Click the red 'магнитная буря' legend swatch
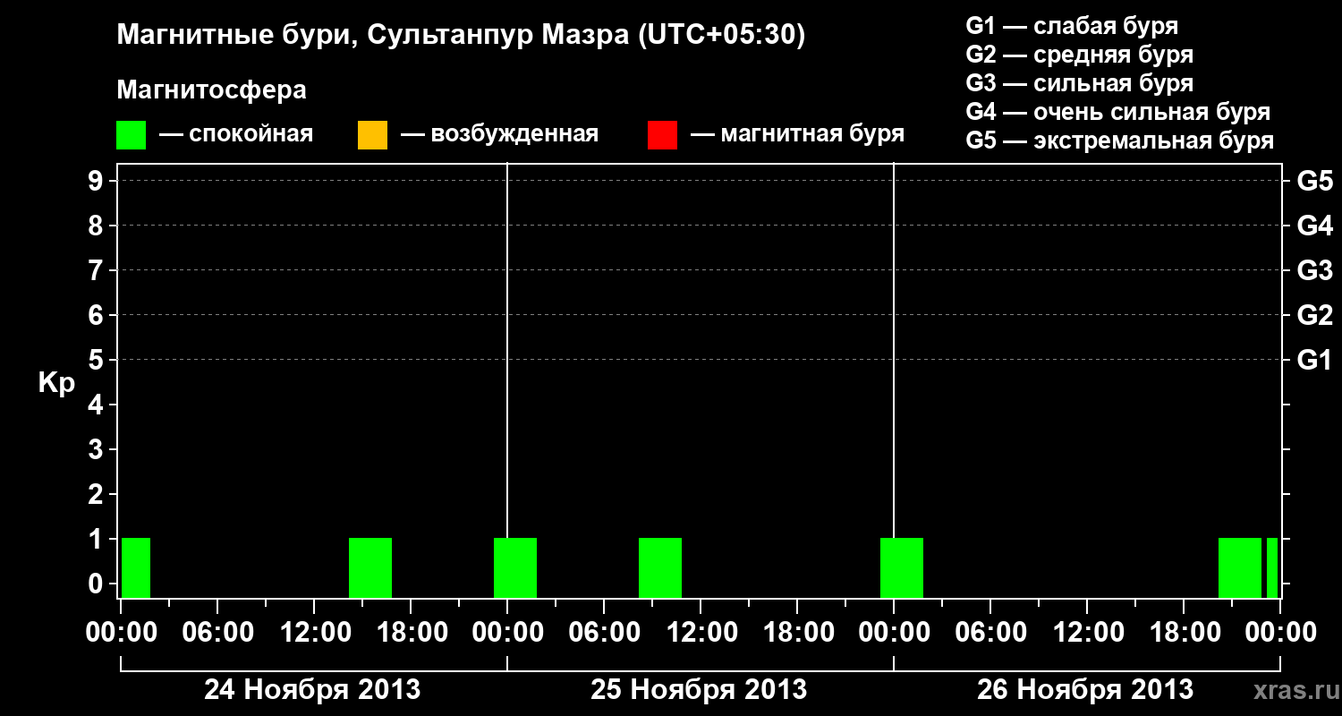The image size is (1342, 716). click(662, 135)
